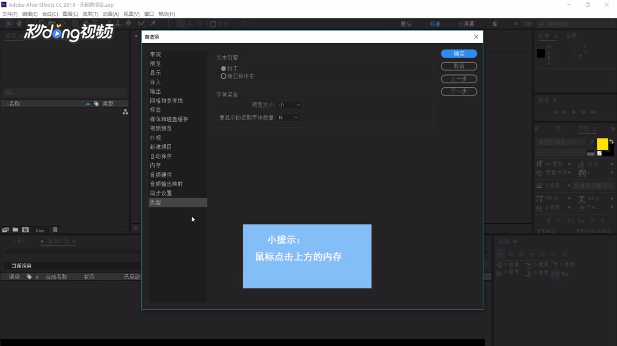Select the Selection tool in the toolbar

click(10, 23)
